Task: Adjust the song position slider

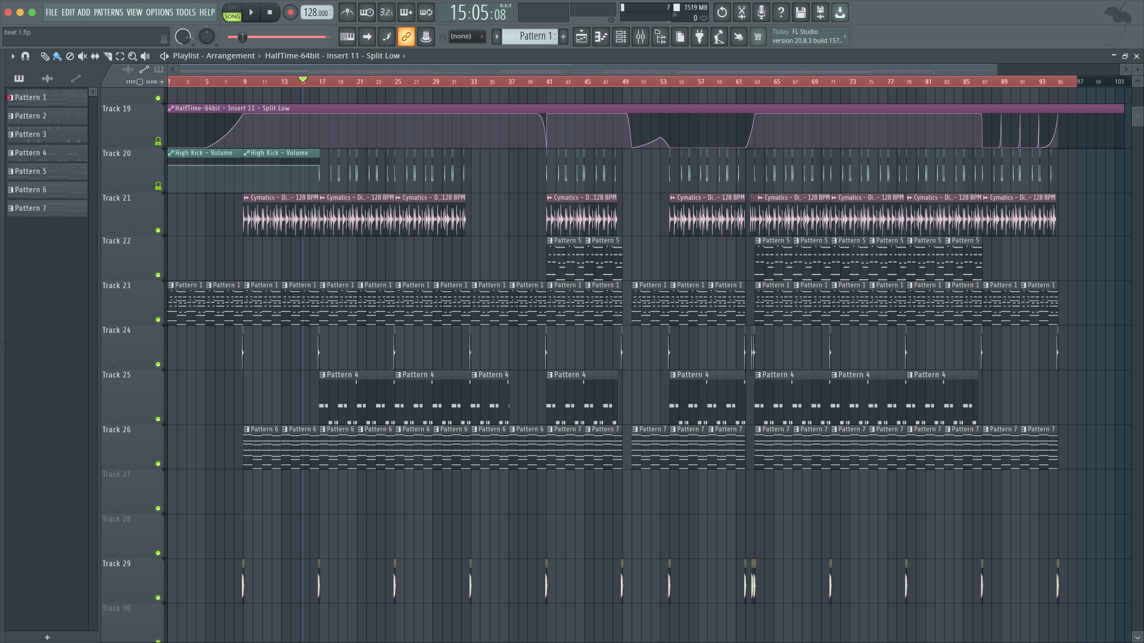Action: point(278,37)
